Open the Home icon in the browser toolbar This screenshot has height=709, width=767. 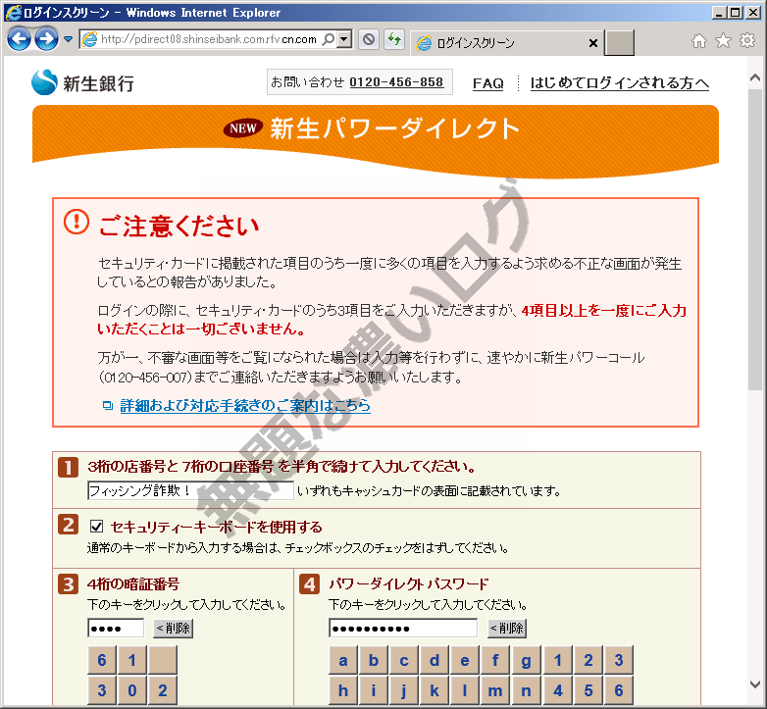click(699, 40)
